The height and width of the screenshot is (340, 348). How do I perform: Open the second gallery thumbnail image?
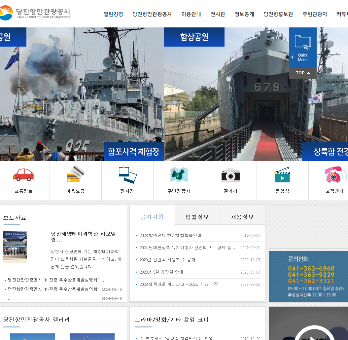click(92, 337)
